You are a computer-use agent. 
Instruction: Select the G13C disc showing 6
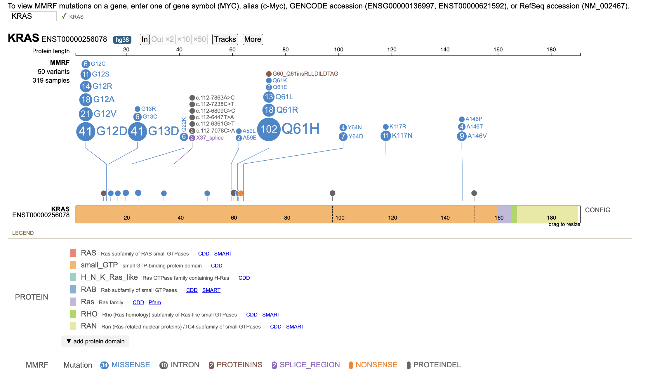point(137,117)
